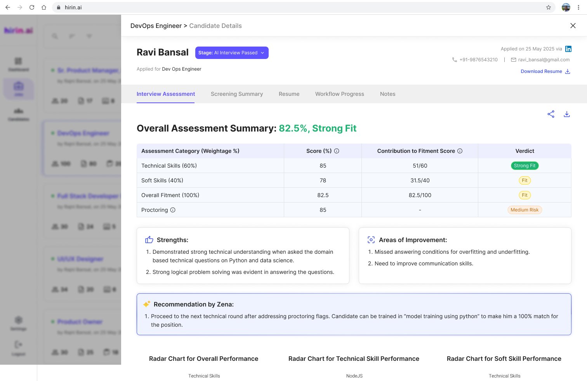This screenshot has height=381, width=587.
Task: Click the Proctoring info icon
Action: (x=173, y=210)
